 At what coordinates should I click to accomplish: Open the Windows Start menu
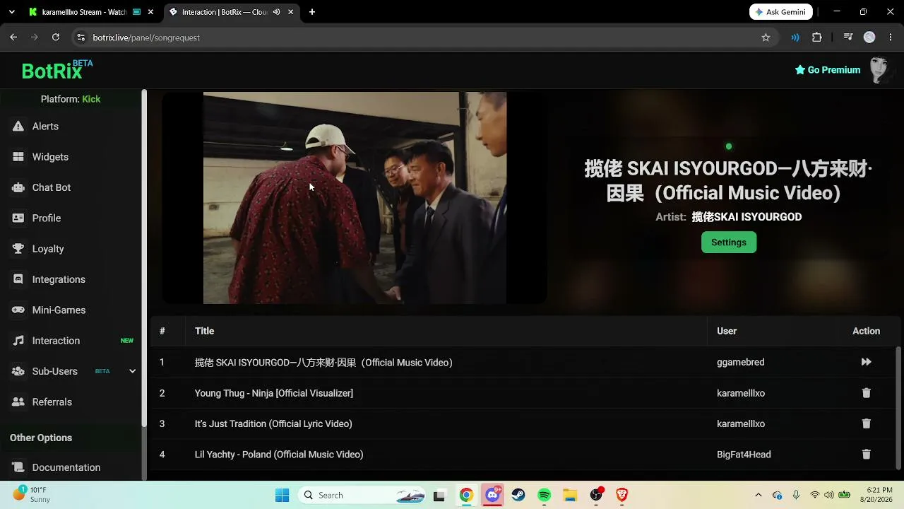point(282,495)
